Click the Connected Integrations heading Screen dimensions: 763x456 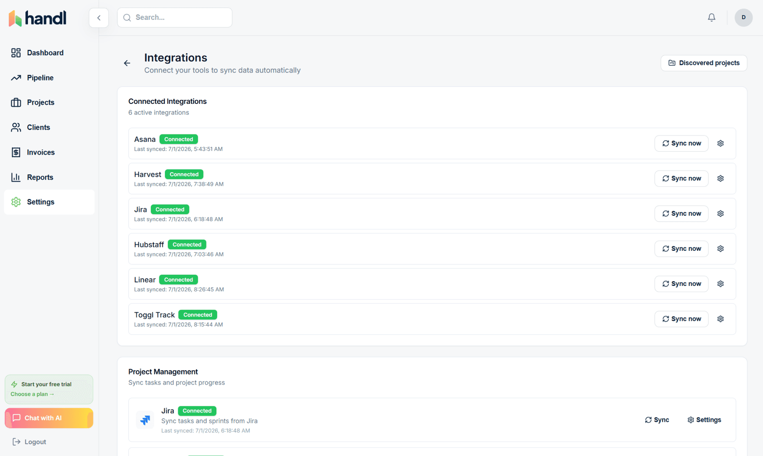point(167,101)
